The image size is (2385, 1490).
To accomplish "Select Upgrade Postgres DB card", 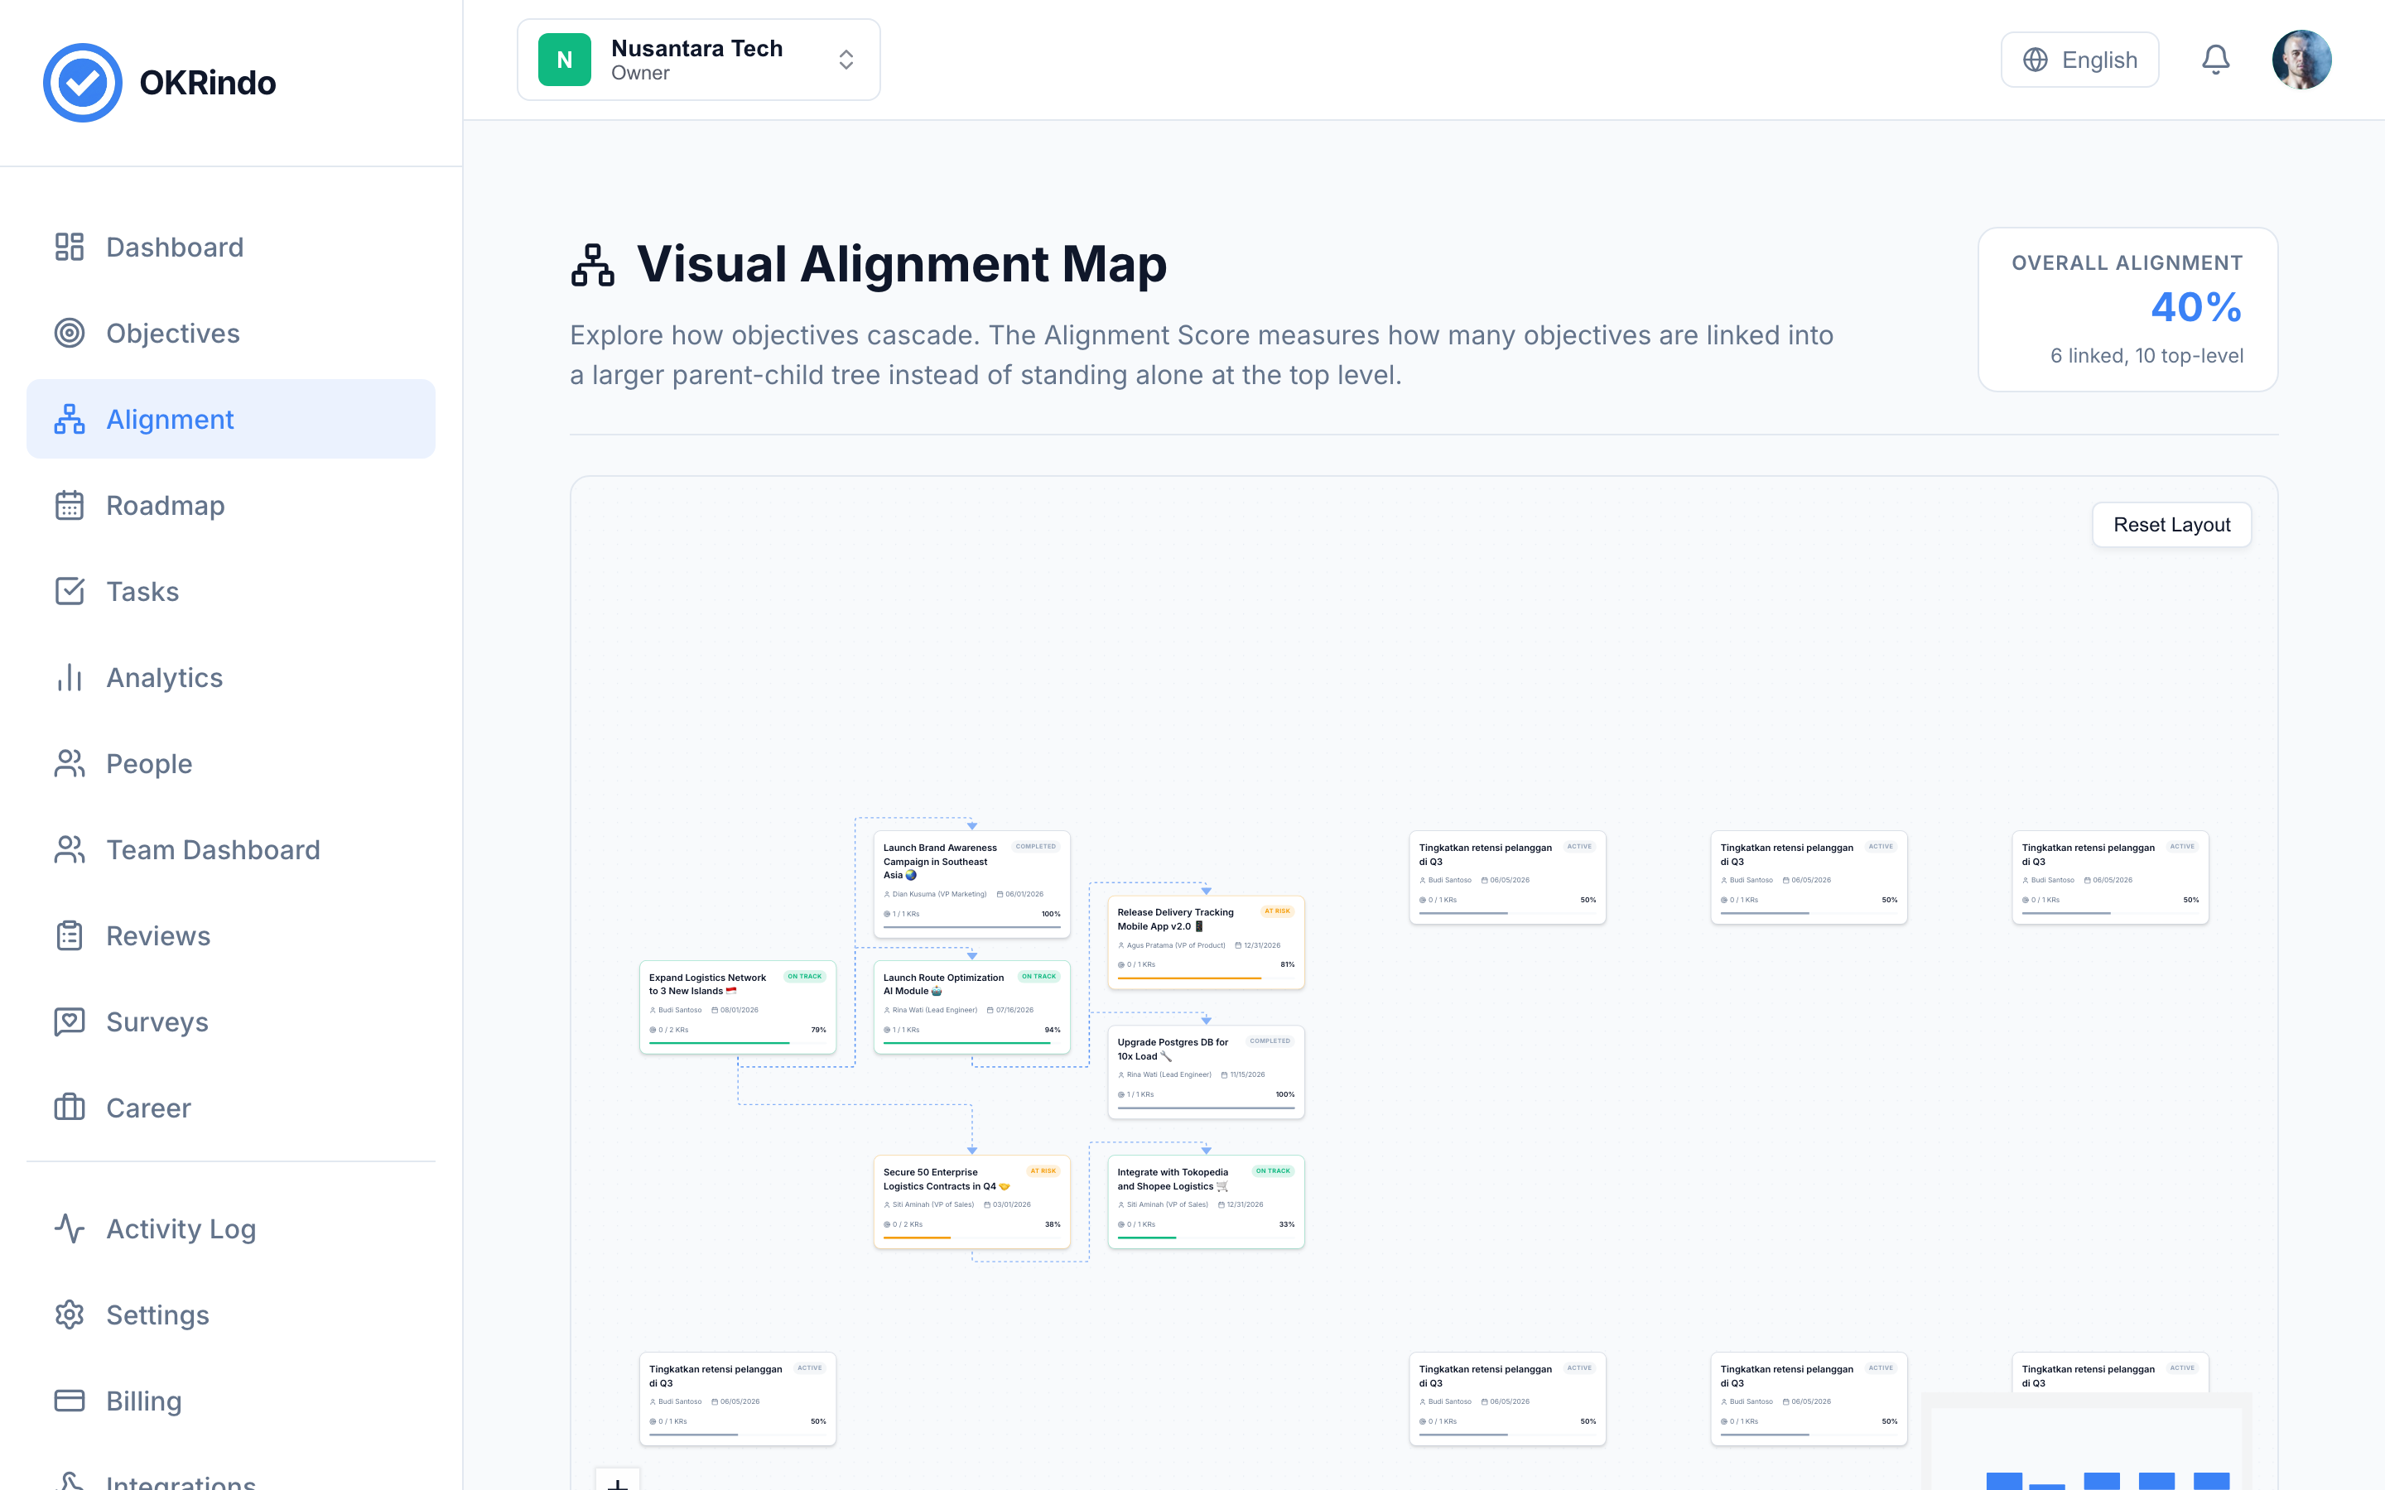I will 1205,1072.
